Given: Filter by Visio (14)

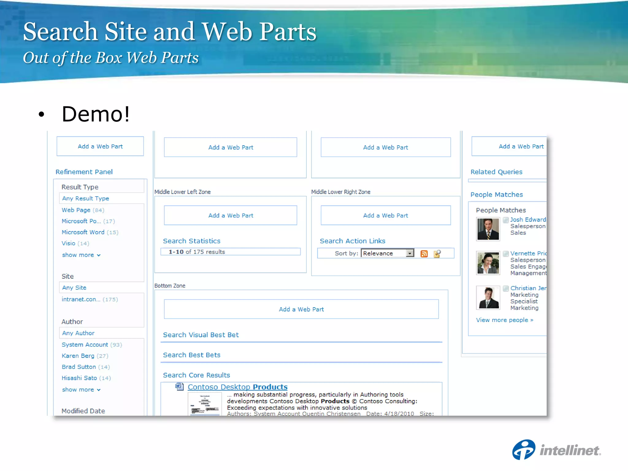Looking at the screenshot, I should point(75,243).
